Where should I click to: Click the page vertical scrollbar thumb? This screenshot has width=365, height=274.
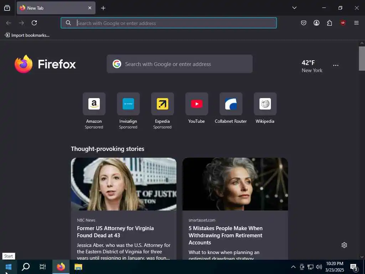tap(362, 59)
